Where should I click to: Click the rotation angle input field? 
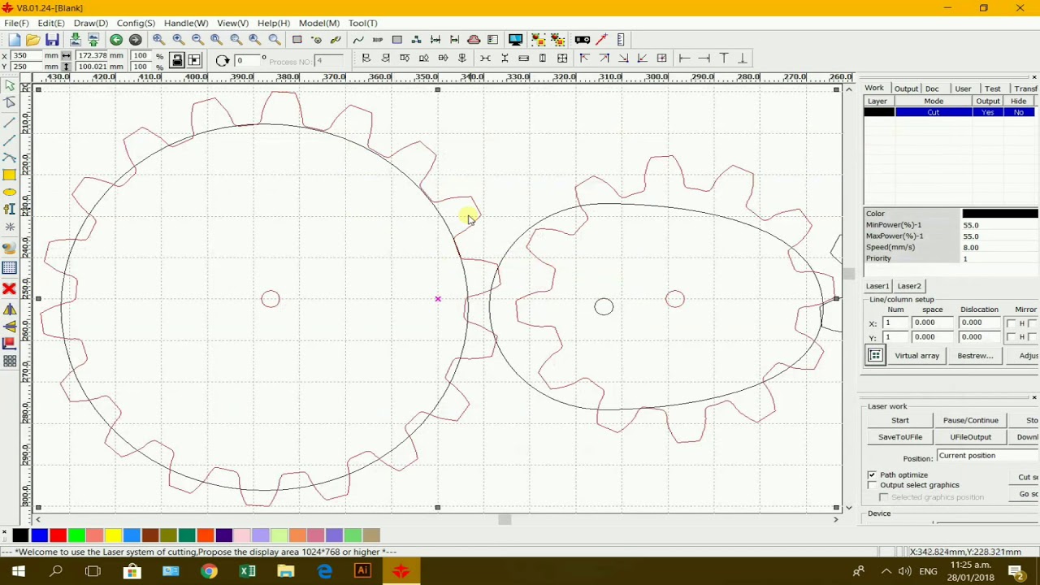tap(248, 61)
